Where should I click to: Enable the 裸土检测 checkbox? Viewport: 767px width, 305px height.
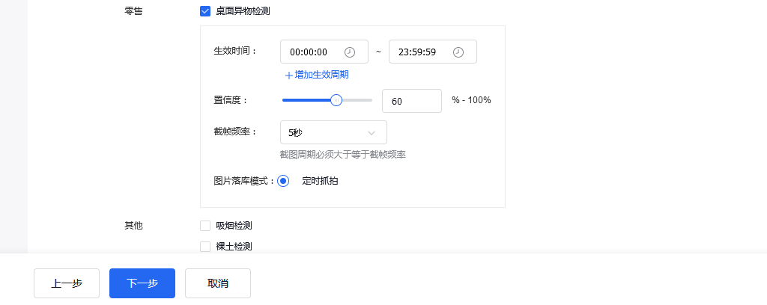[x=205, y=247]
